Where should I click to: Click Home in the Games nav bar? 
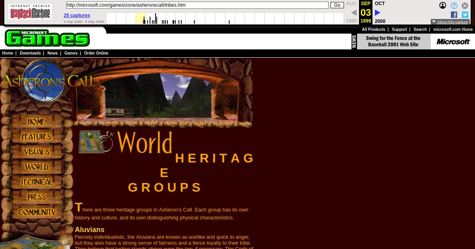click(8, 53)
